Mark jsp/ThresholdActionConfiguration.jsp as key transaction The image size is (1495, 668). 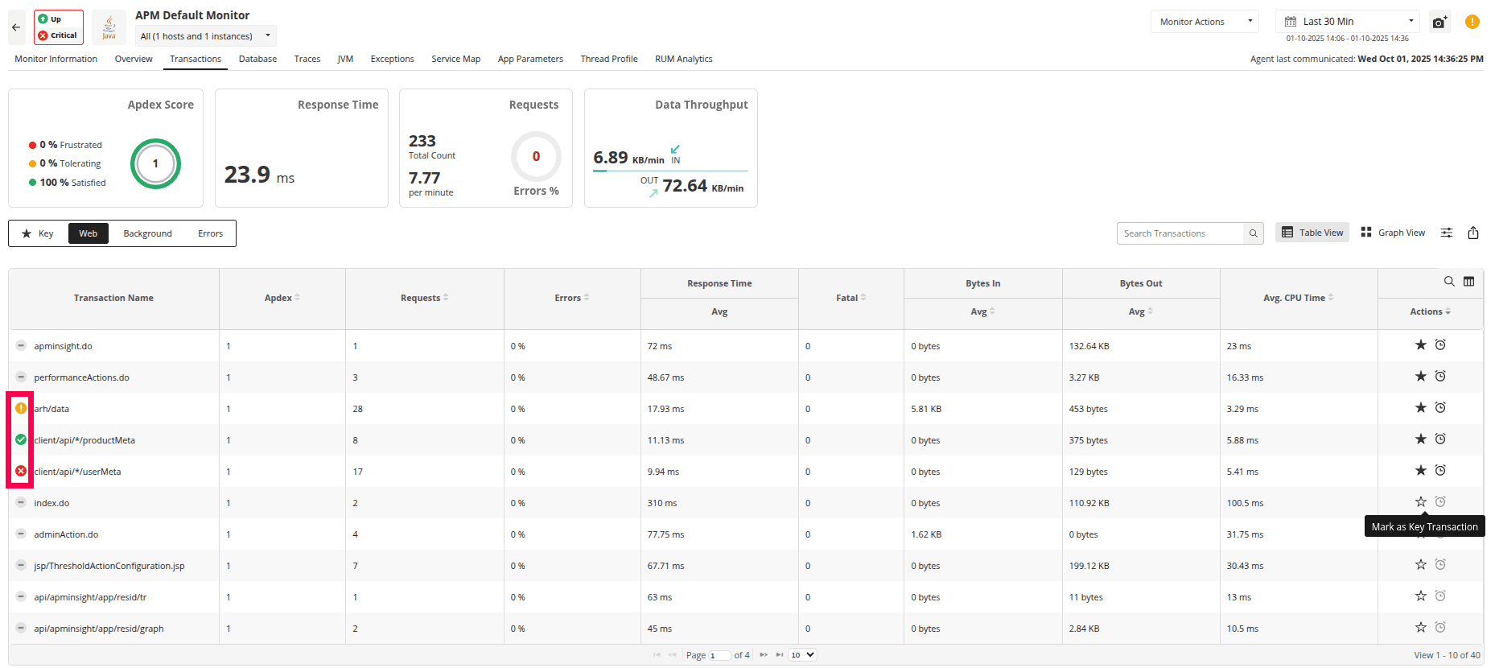1421,565
